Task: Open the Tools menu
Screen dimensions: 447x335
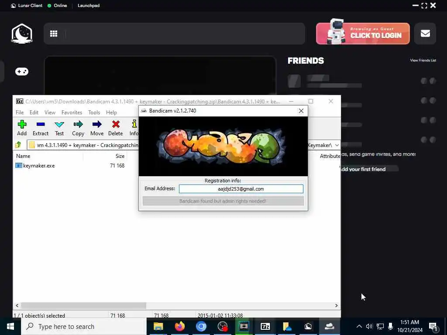Action: pyautogui.click(x=94, y=112)
